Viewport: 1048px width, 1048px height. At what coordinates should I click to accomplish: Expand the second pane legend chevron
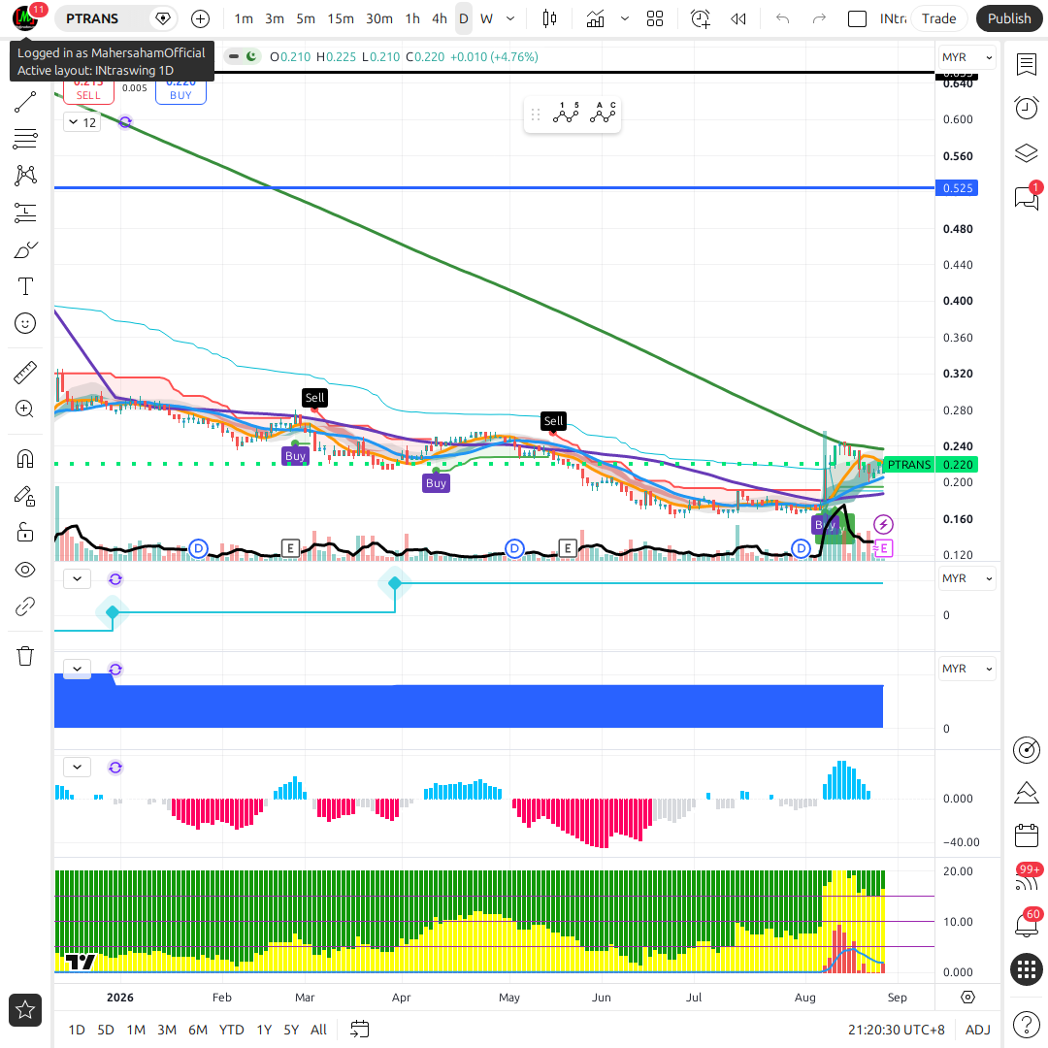78,578
